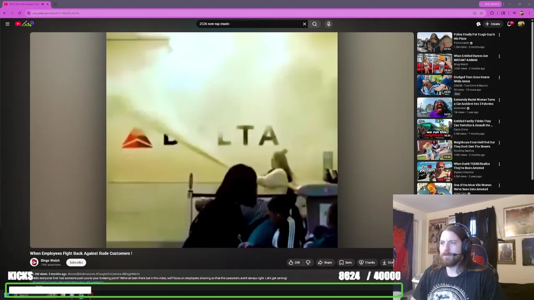The image size is (534, 300).
Task: Open One of the Most Vile Women video
Action: [472, 187]
